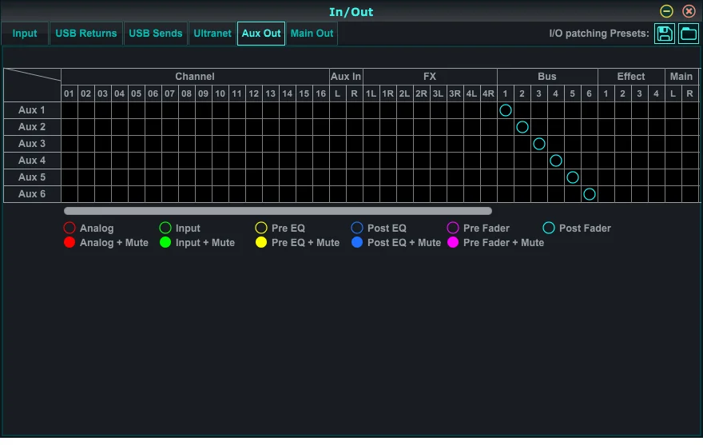Click channel column header 09
The image size is (703, 445).
204,93
